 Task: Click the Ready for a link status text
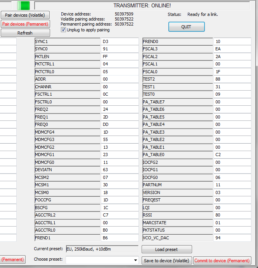(203, 15)
